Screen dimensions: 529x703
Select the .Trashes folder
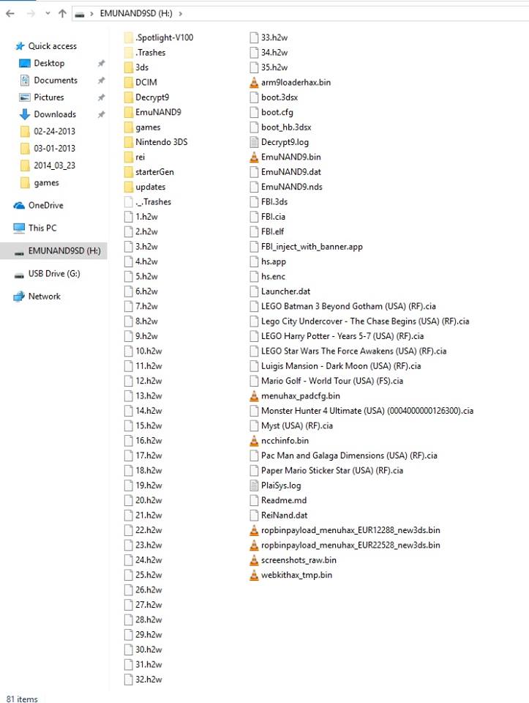150,52
